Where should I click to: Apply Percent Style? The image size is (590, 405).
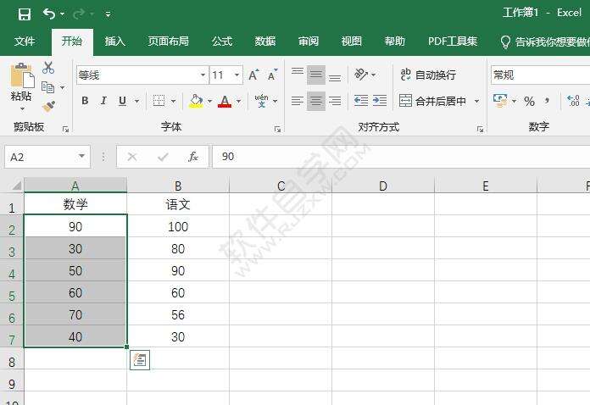point(529,101)
